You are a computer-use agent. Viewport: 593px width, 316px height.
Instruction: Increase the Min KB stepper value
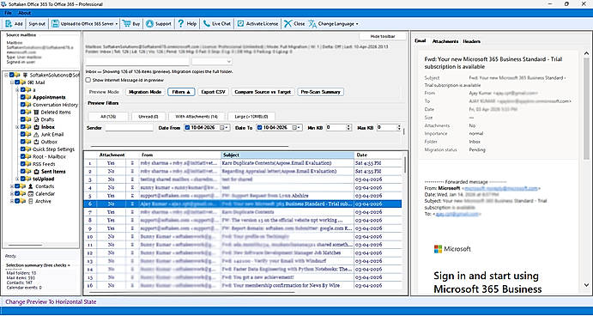tap(348, 126)
